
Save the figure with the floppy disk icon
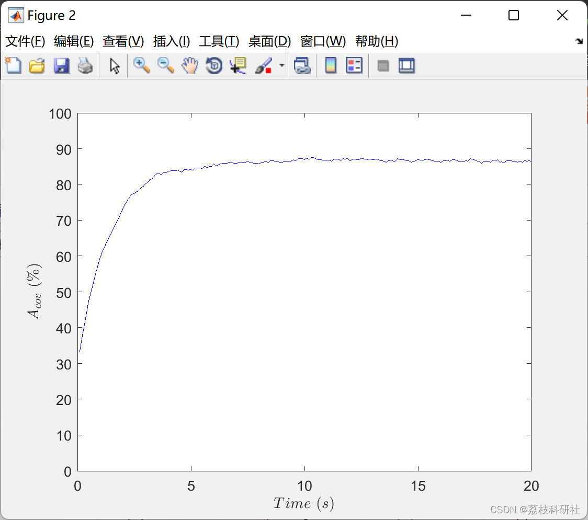[61, 65]
